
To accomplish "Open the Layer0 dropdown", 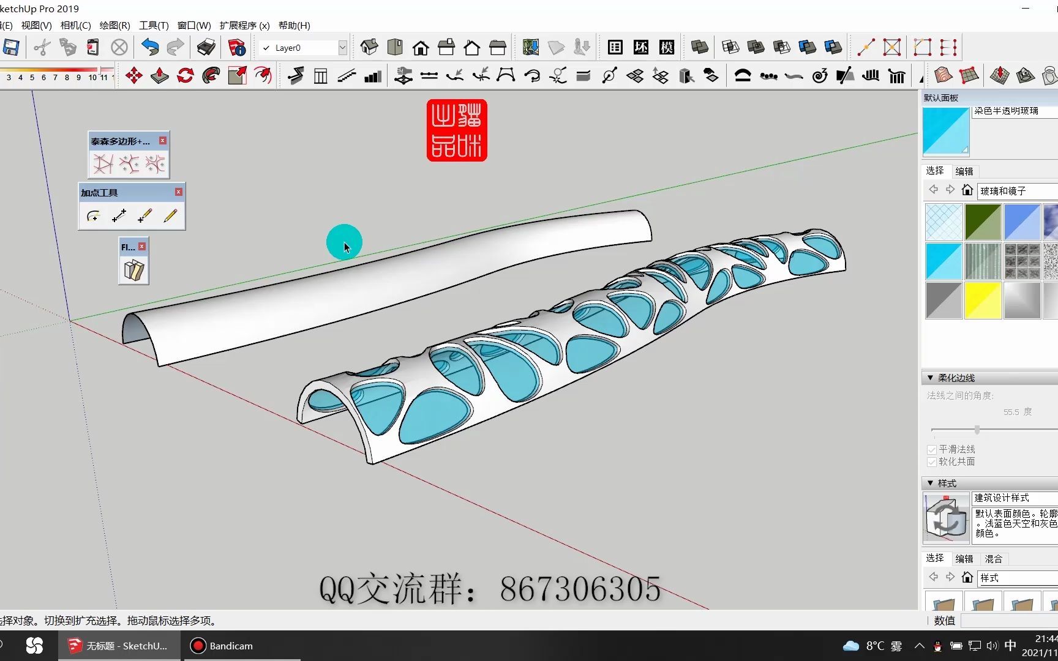I will coord(342,48).
